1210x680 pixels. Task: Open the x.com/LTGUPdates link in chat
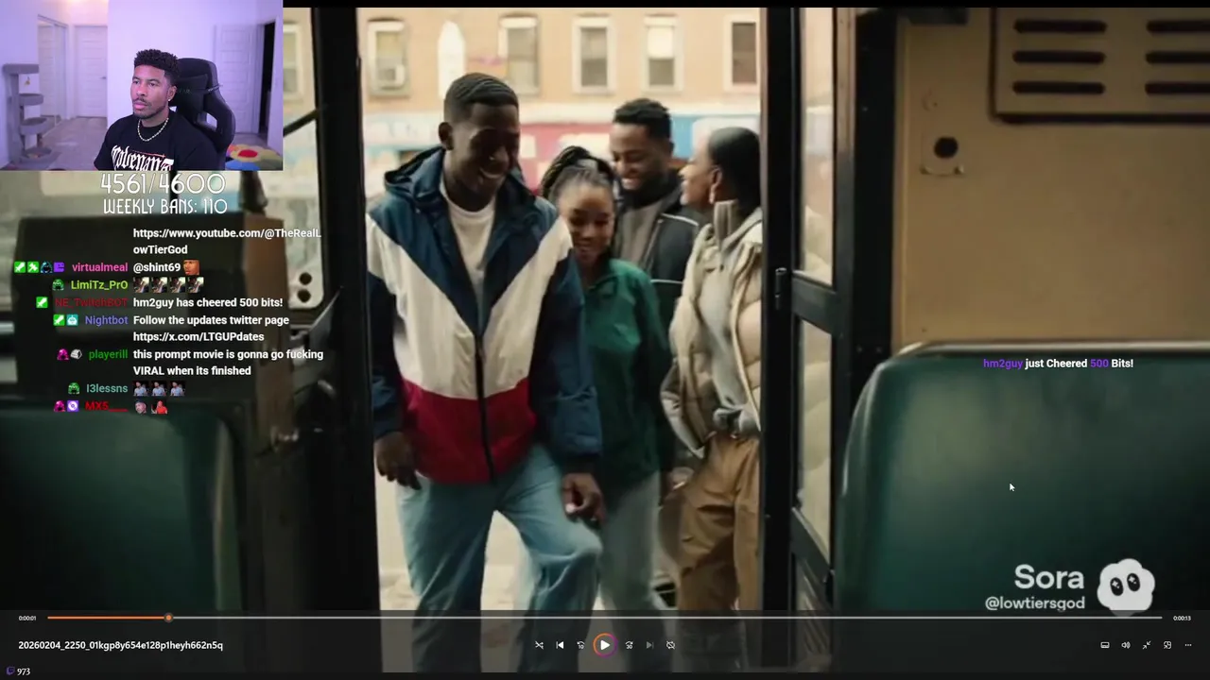(199, 337)
